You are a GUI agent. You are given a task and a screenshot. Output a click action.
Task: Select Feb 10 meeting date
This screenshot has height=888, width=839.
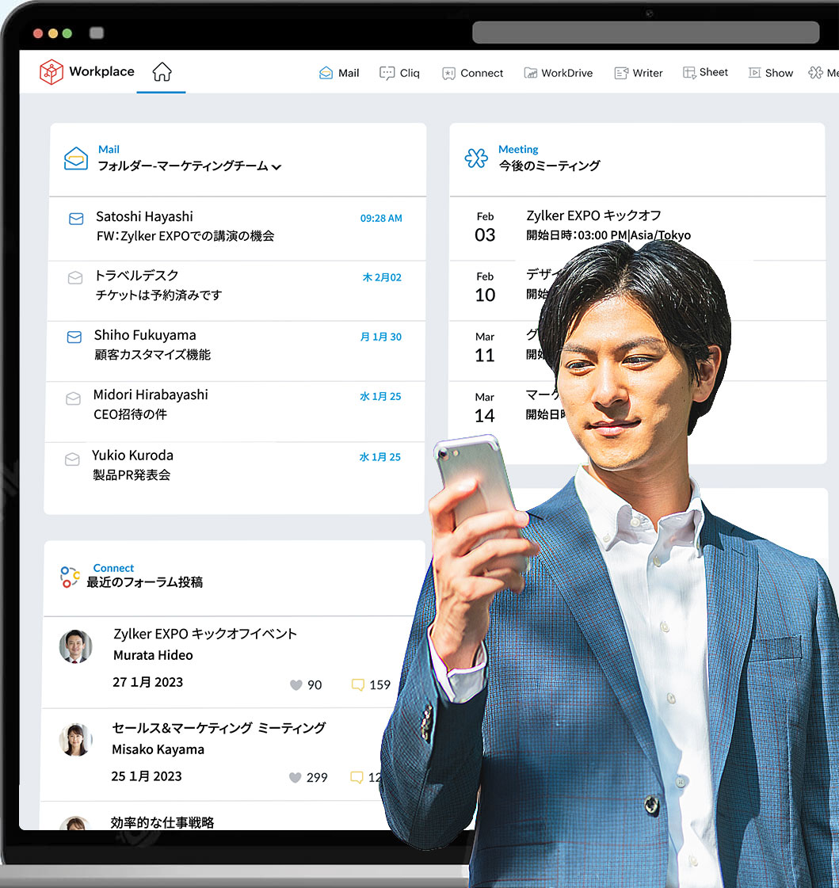(x=485, y=288)
